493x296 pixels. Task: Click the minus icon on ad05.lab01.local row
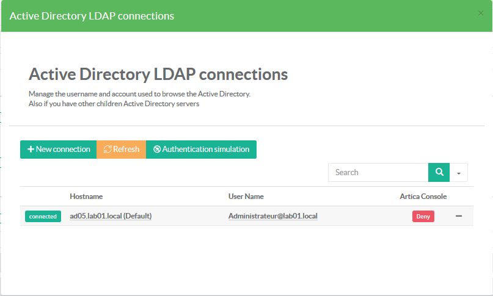point(459,216)
